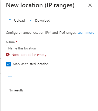
Task: Click the blue checkmark in trusted location box
Action: [x=8, y=64]
